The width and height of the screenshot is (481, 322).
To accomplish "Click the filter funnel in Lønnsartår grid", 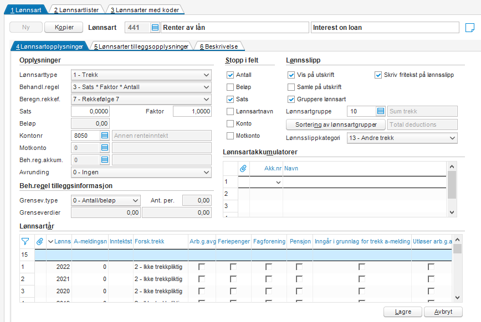I will point(25,241).
